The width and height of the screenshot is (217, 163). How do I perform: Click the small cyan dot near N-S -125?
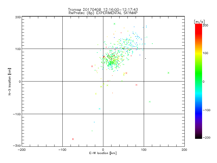click(94, 122)
